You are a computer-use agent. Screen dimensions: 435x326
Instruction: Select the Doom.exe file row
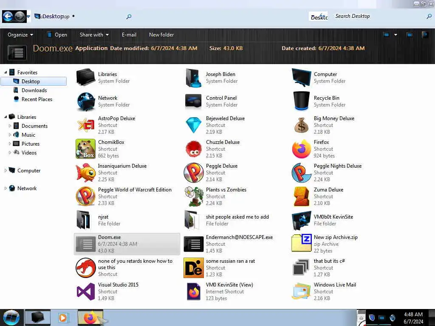click(x=127, y=244)
